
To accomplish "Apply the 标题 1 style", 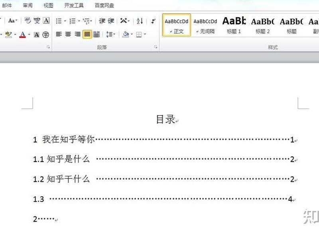I will [234, 25].
